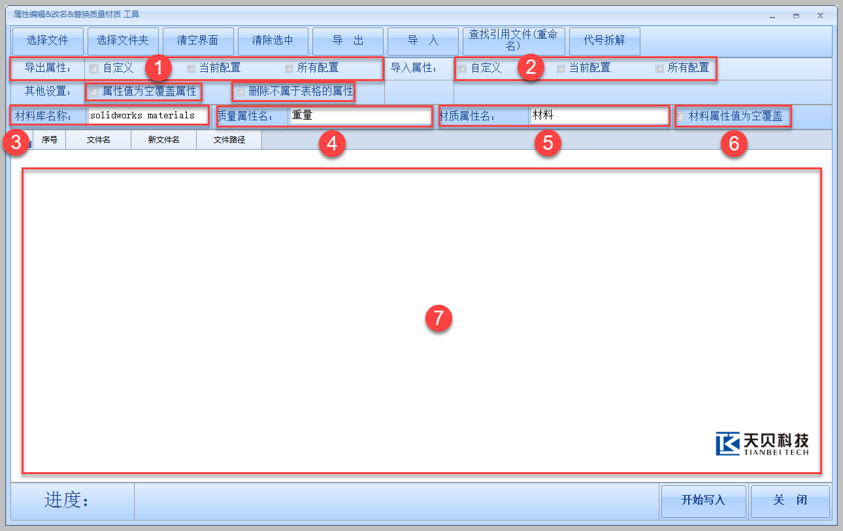This screenshot has height=531, width=843.
Task: Click the 材料库名称 text field
Action: [147, 116]
